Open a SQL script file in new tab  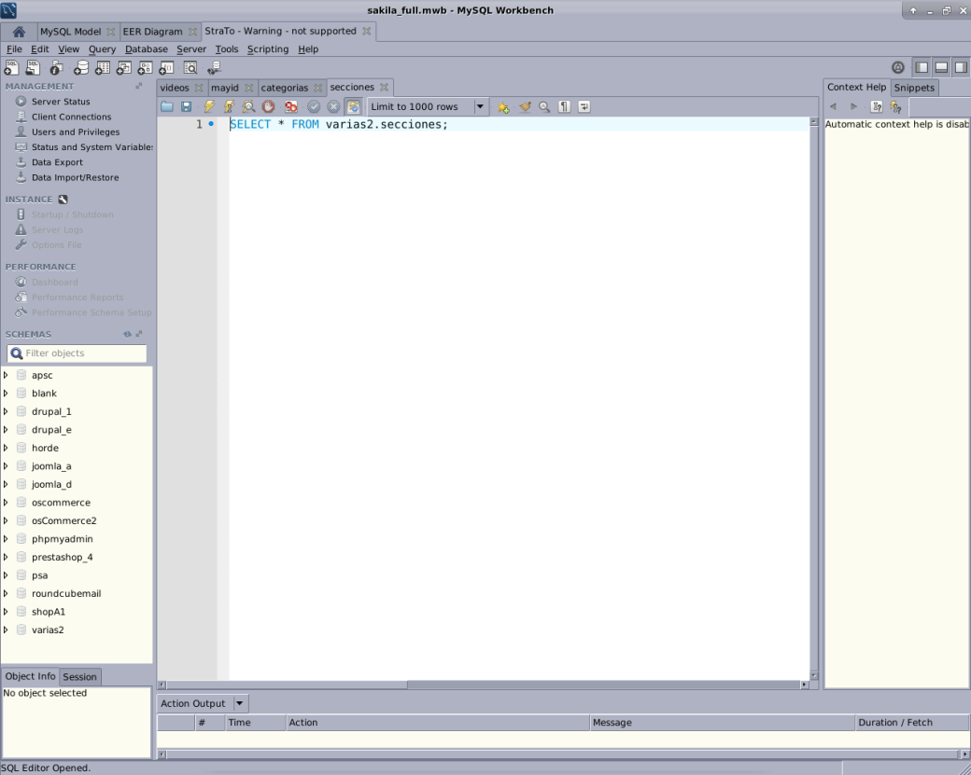33,68
